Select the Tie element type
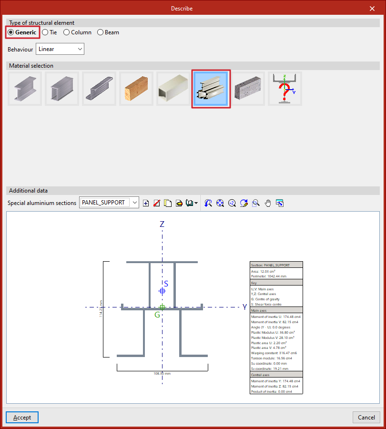Image resolution: width=386 pixels, height=429 pixels. click(49, 32)
